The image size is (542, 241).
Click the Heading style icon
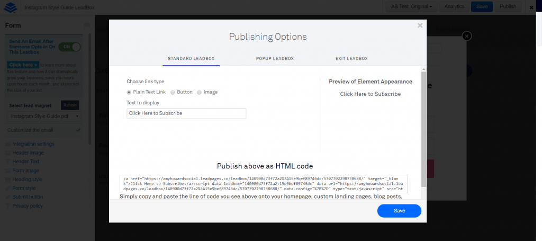pyautogui.click(x=8, y=180)
